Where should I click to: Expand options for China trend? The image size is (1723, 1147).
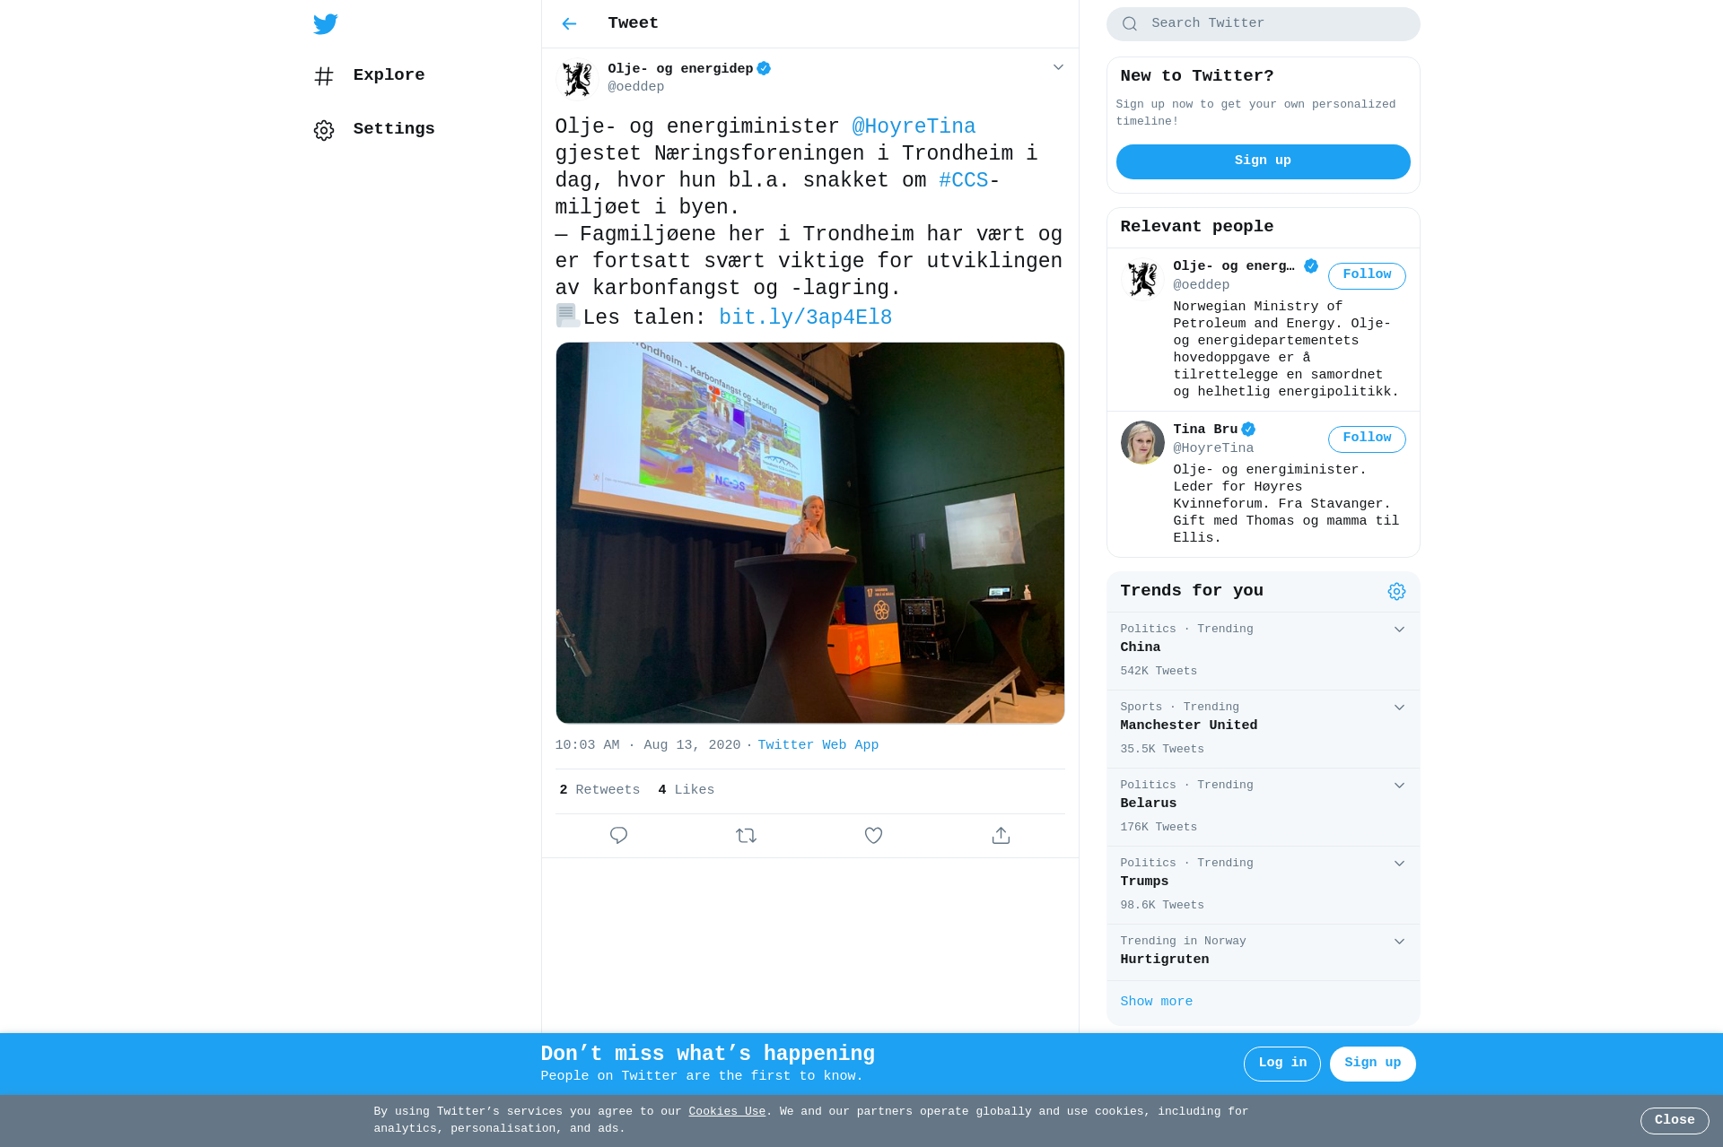1399,630
